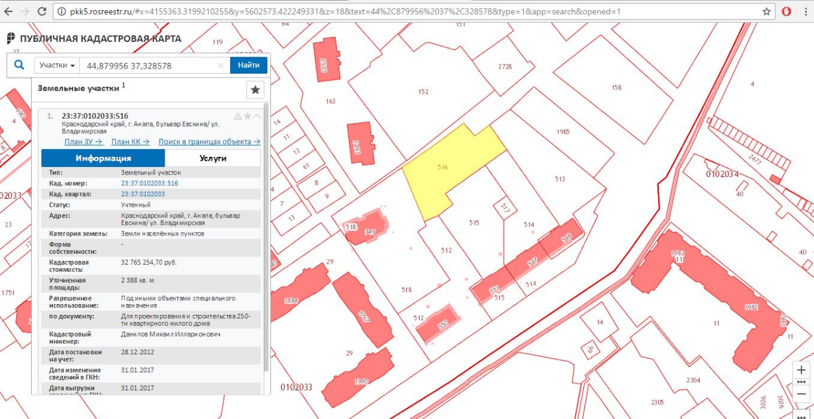814x419 pixels.
Task: Open the Участки search type dropdown
Action: 57,65
